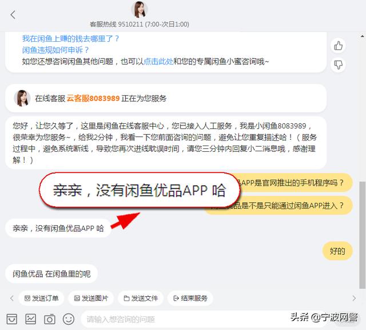
Task: Open the order box icon at bottom left
Action: [x=11, y=319]
